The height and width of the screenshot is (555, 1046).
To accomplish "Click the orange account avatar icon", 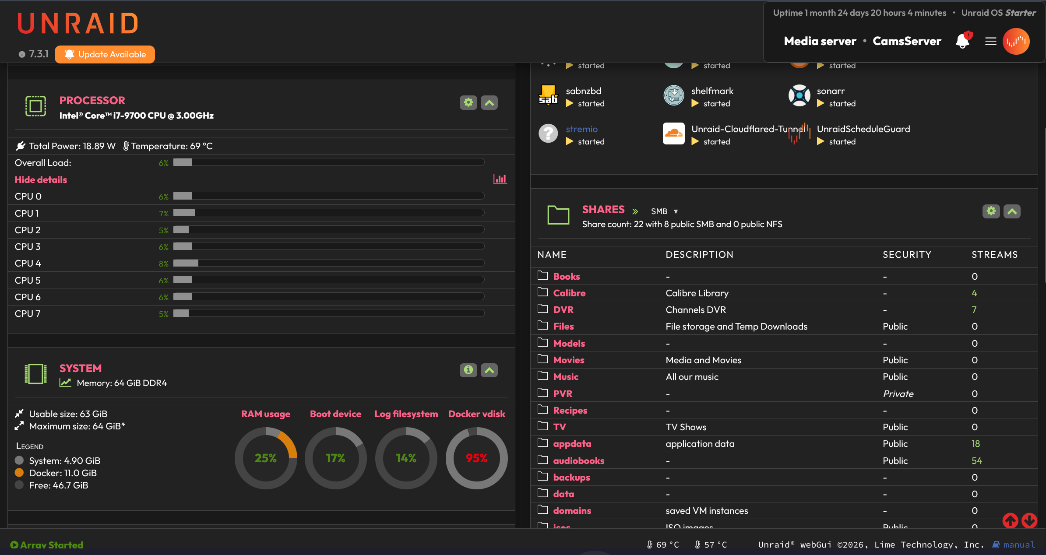I will point(1016,42).
